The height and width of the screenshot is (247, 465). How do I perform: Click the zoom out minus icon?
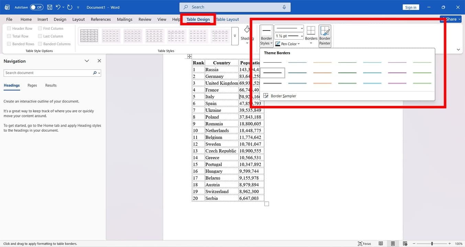[x=415, y=244]
